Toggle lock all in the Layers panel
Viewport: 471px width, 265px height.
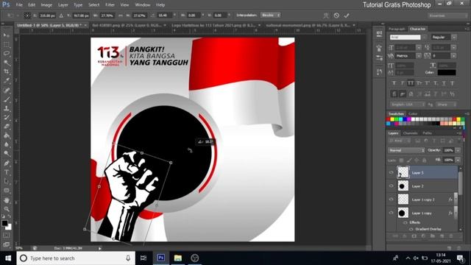424,160
